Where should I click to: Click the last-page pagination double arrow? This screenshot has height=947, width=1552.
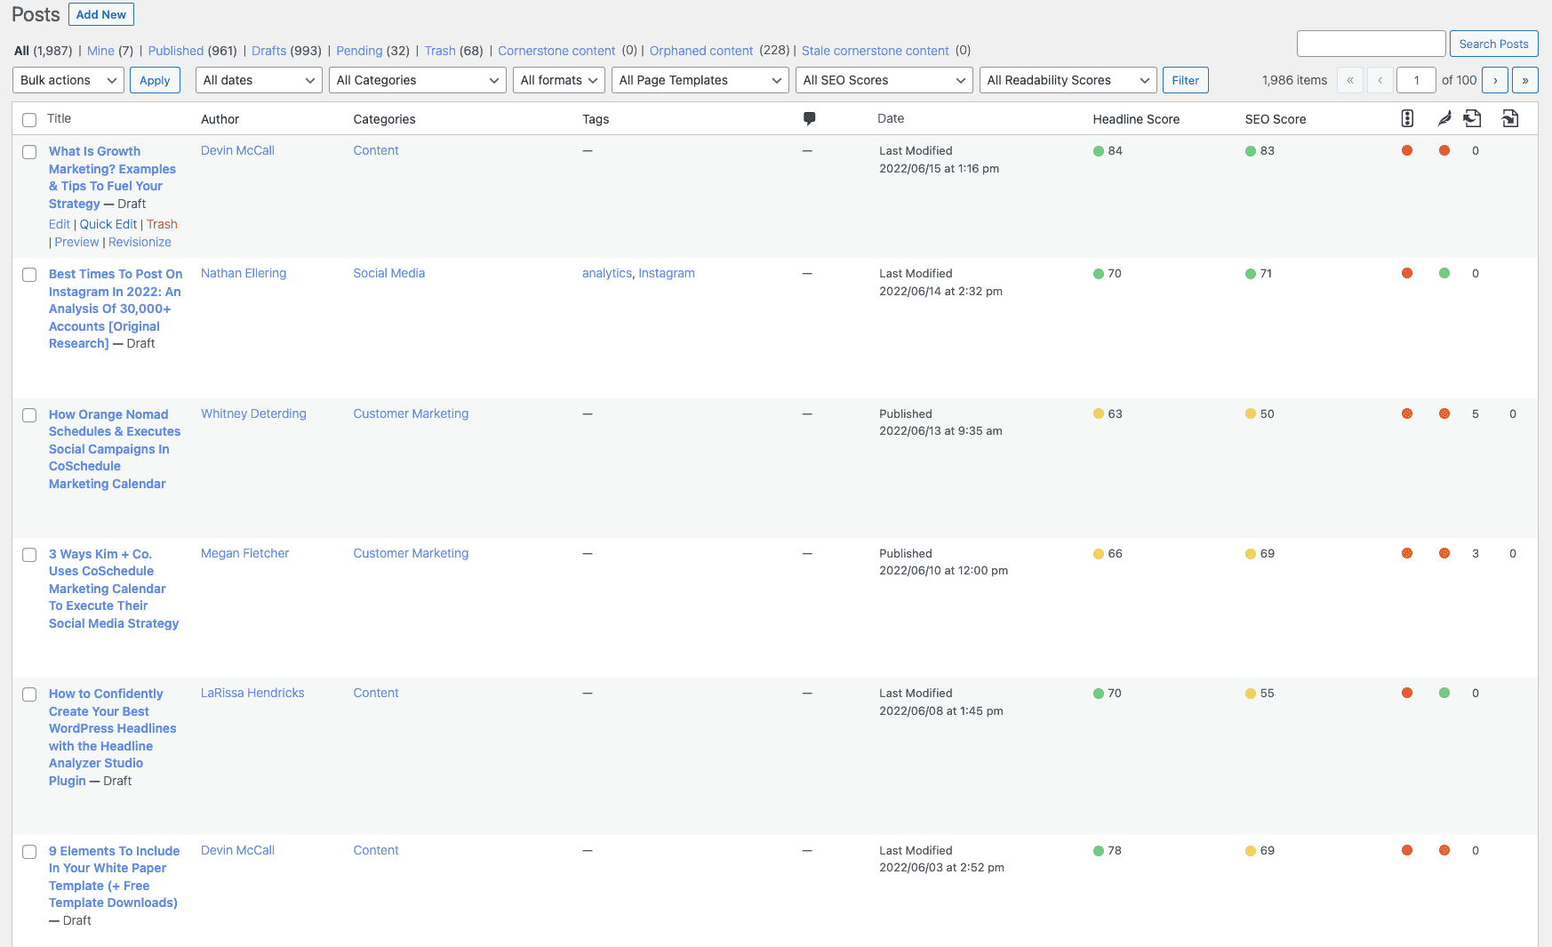tap(1525, 79)
